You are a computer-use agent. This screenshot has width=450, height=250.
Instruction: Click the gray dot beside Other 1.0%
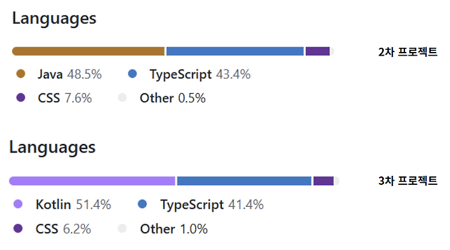pyautogui.click(x=122, y=228)
